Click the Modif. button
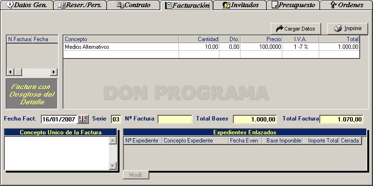This screenshot has height=186, width=373. (x=136, y=175)
